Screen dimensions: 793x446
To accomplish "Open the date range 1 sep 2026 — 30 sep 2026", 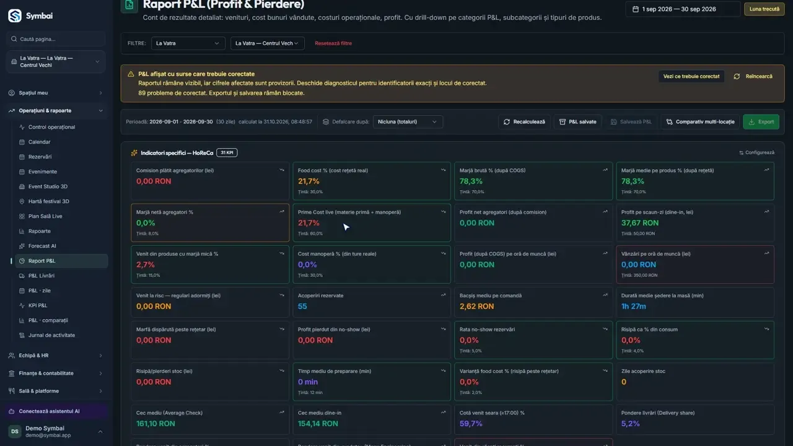I will pyautogui.click(x=683, y=9).
